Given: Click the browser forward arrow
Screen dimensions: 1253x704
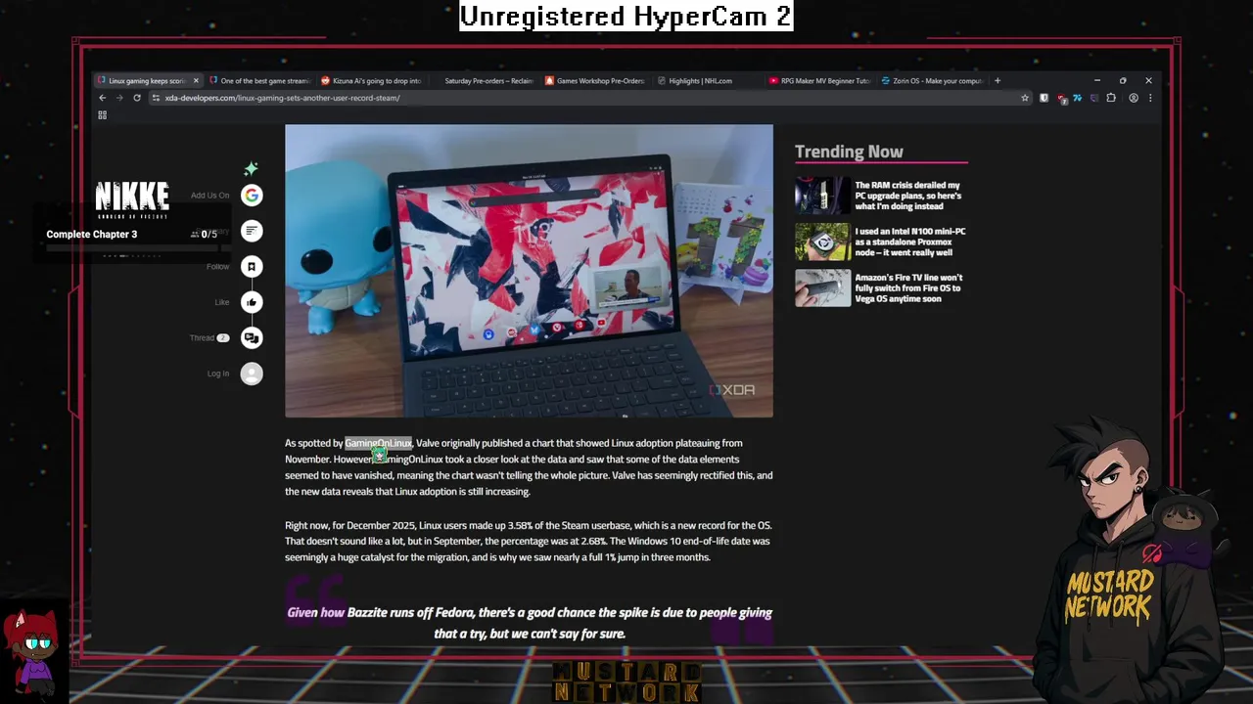Looking at the screenshot, I should coord(119,98).
